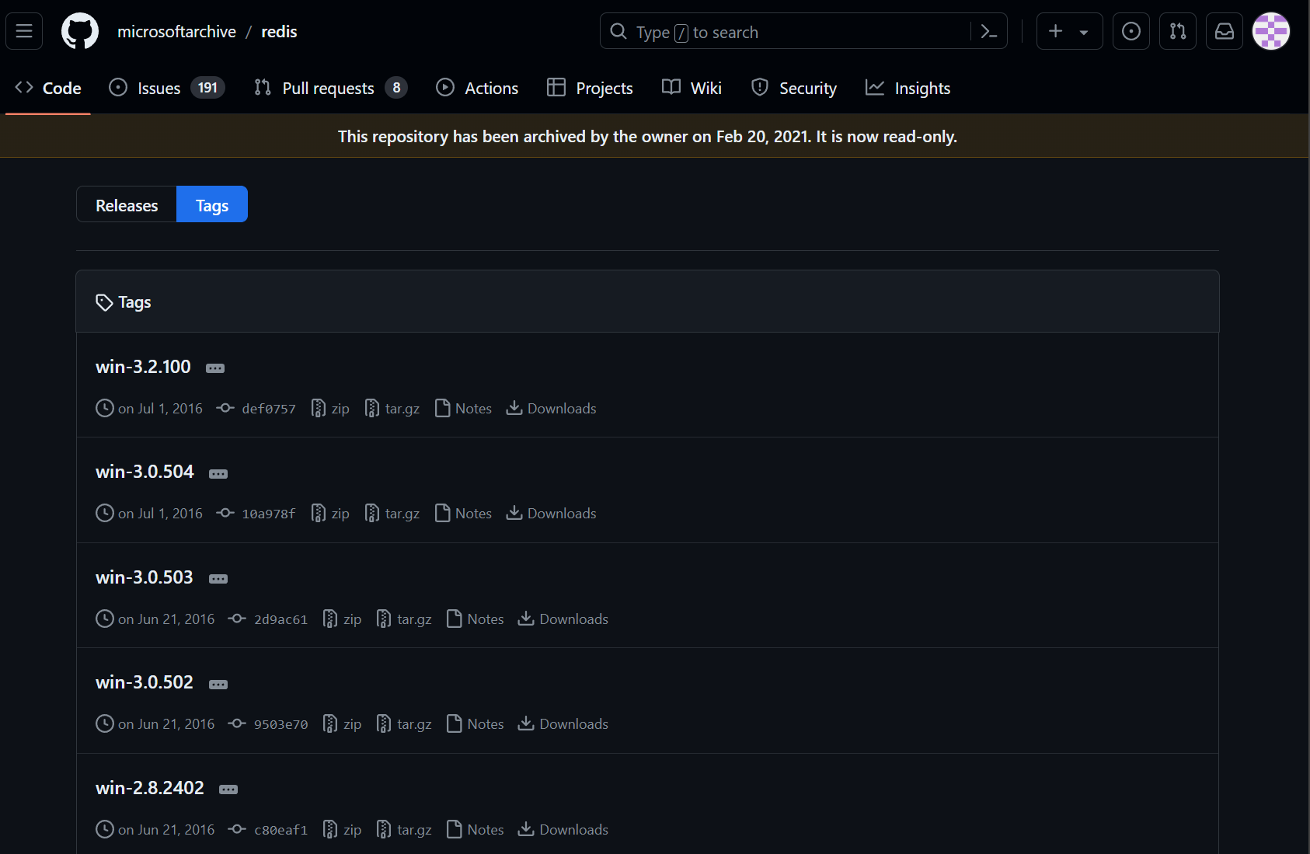Open commit 10a978f
The width and height of the screenshot is (1310, 854).
pos(257,513)
